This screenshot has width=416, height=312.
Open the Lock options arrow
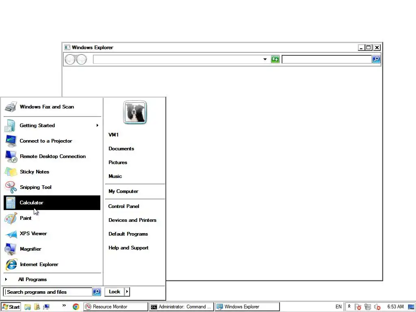click(x=127, y=292)
